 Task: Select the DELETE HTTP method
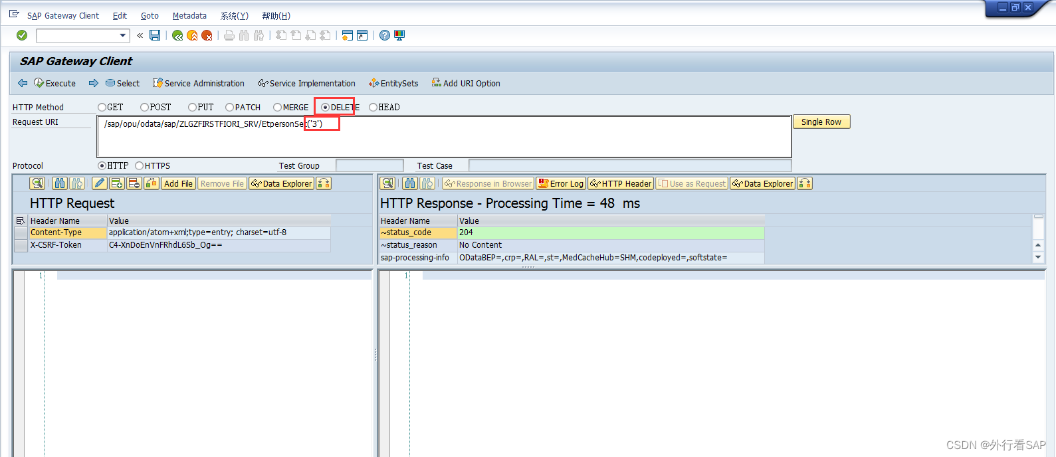coord(325,107)
